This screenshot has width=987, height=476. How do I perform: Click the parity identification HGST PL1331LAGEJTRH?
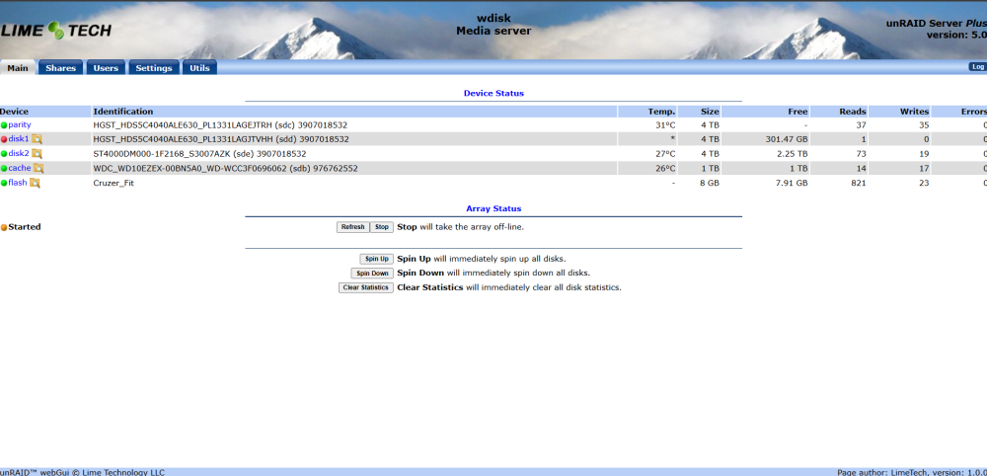click(x=220, y=125)
